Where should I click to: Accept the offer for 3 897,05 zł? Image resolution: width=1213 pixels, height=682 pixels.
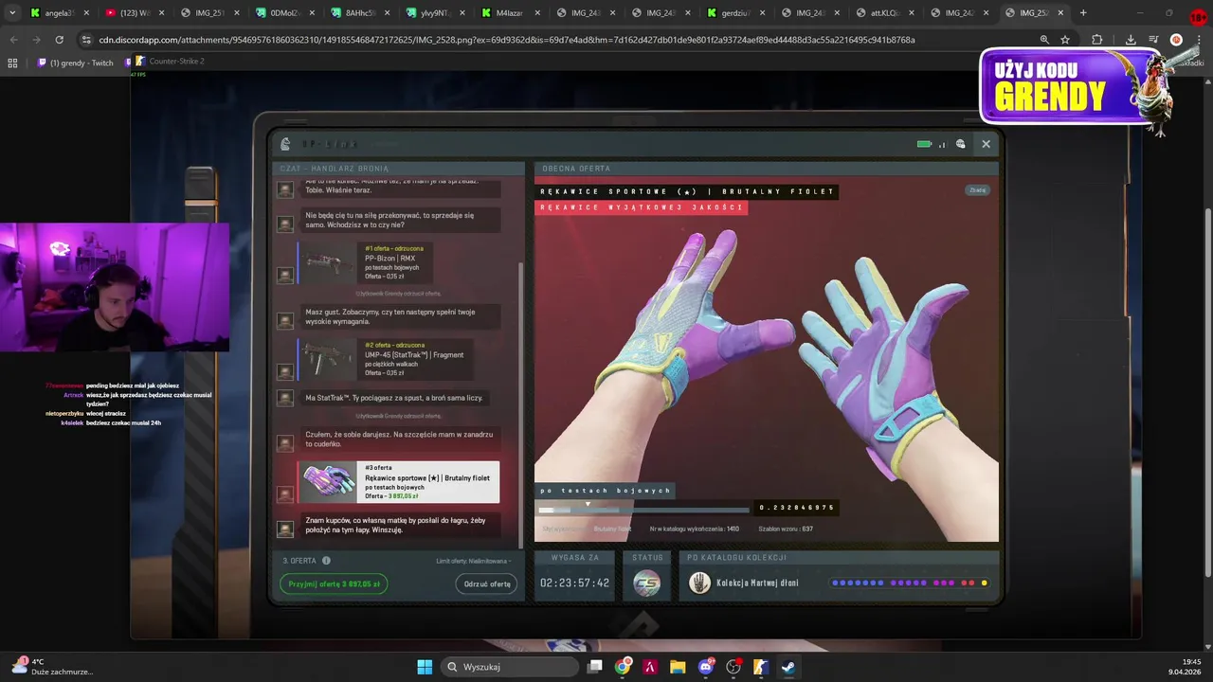[334, 583]
